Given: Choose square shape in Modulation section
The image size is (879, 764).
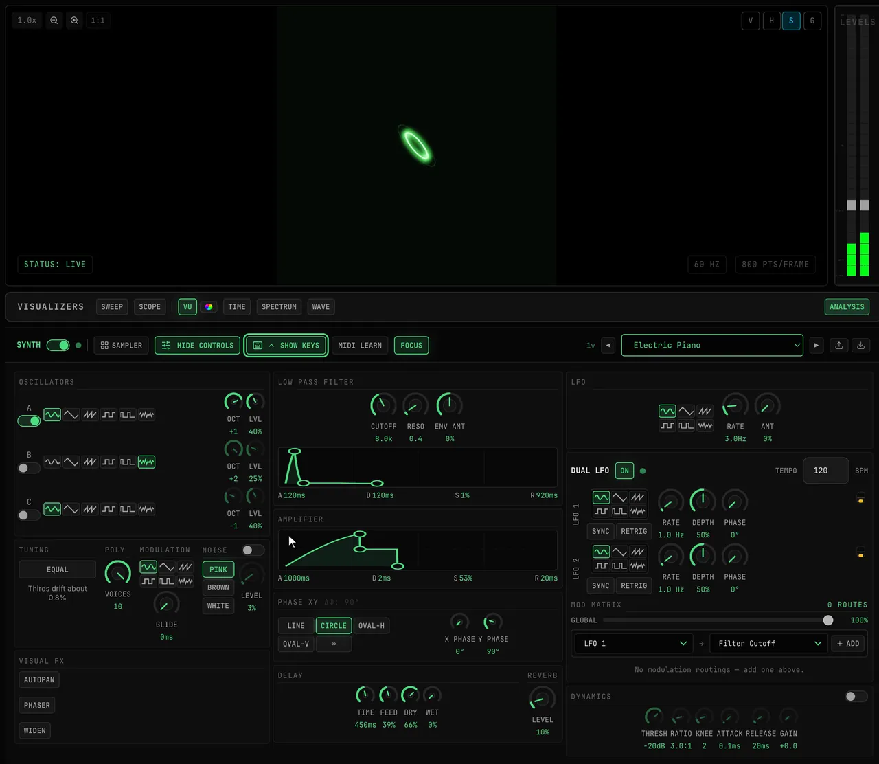Looking at the screenshot, I should (148, 581).
